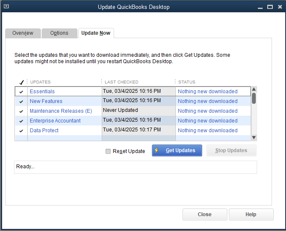Uncheck the Essentials update

(x=21, y=92)
